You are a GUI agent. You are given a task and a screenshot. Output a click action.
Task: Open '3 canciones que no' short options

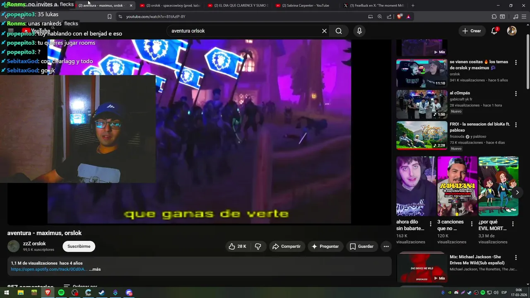[x=472, y=224]
